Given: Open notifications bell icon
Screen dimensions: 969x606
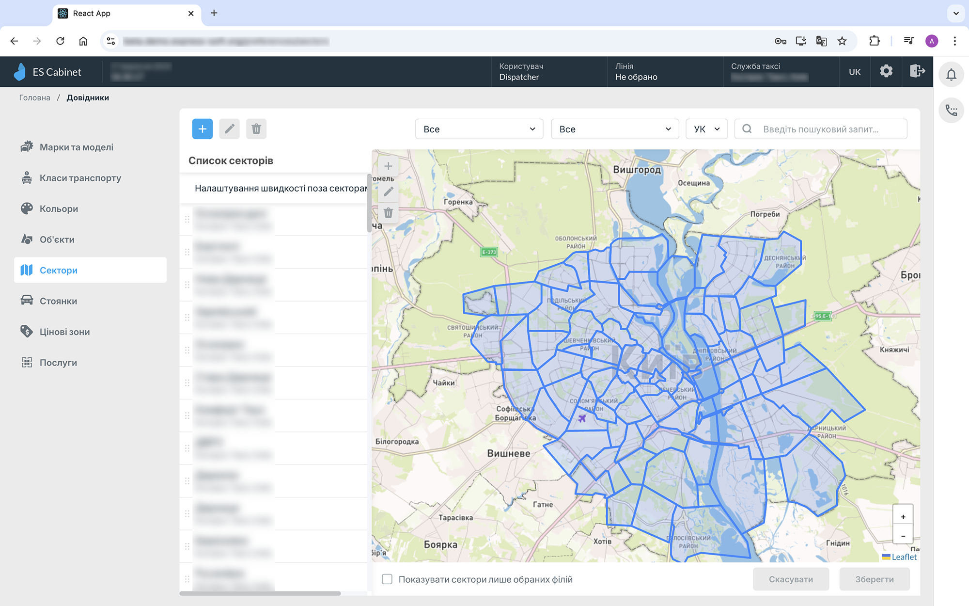Looking at the screenshot, I should (x=951, y=75).
